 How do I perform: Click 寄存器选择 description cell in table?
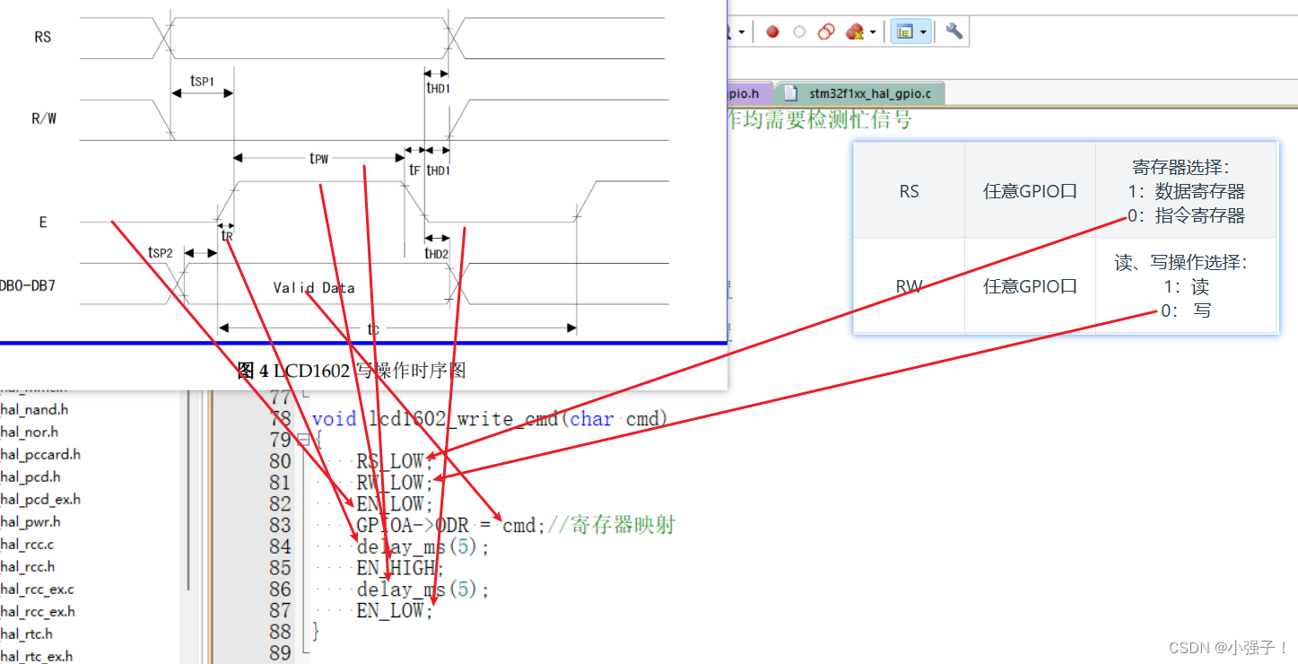1186,190
